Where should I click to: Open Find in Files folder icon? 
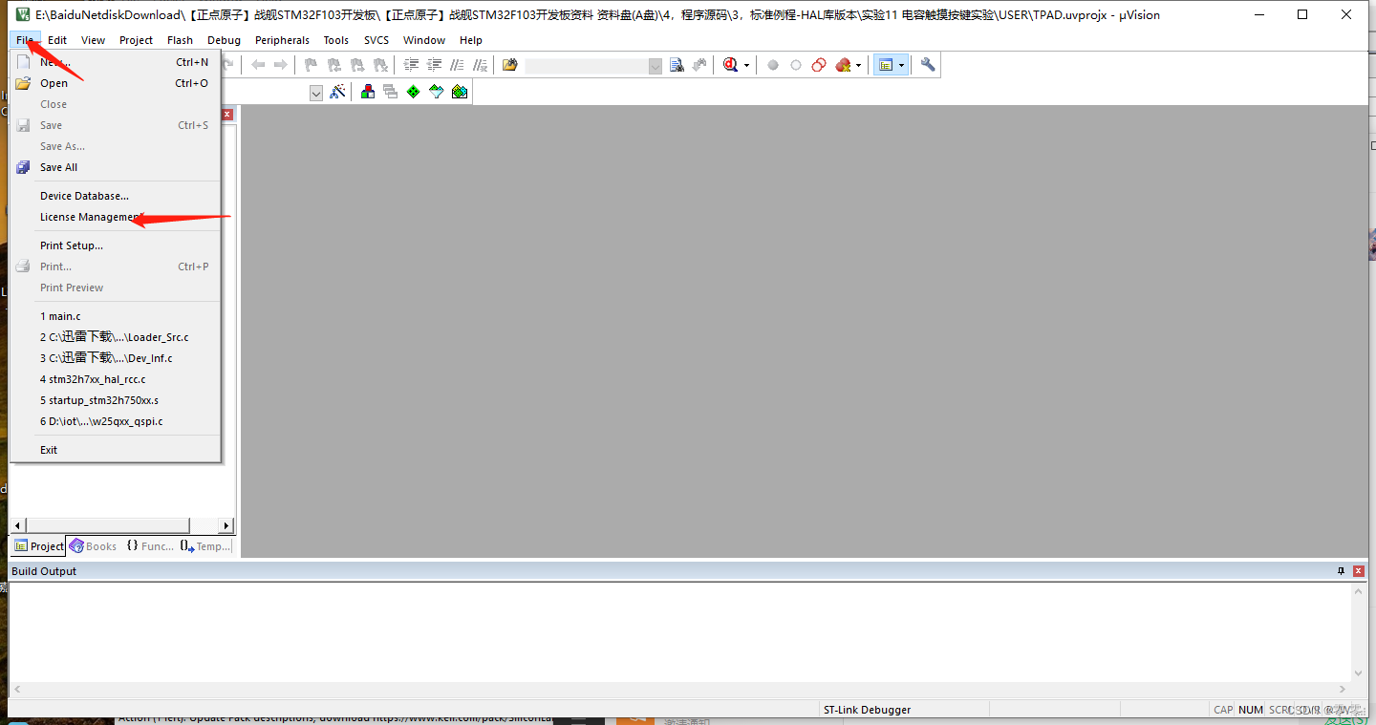pos(510,65)
